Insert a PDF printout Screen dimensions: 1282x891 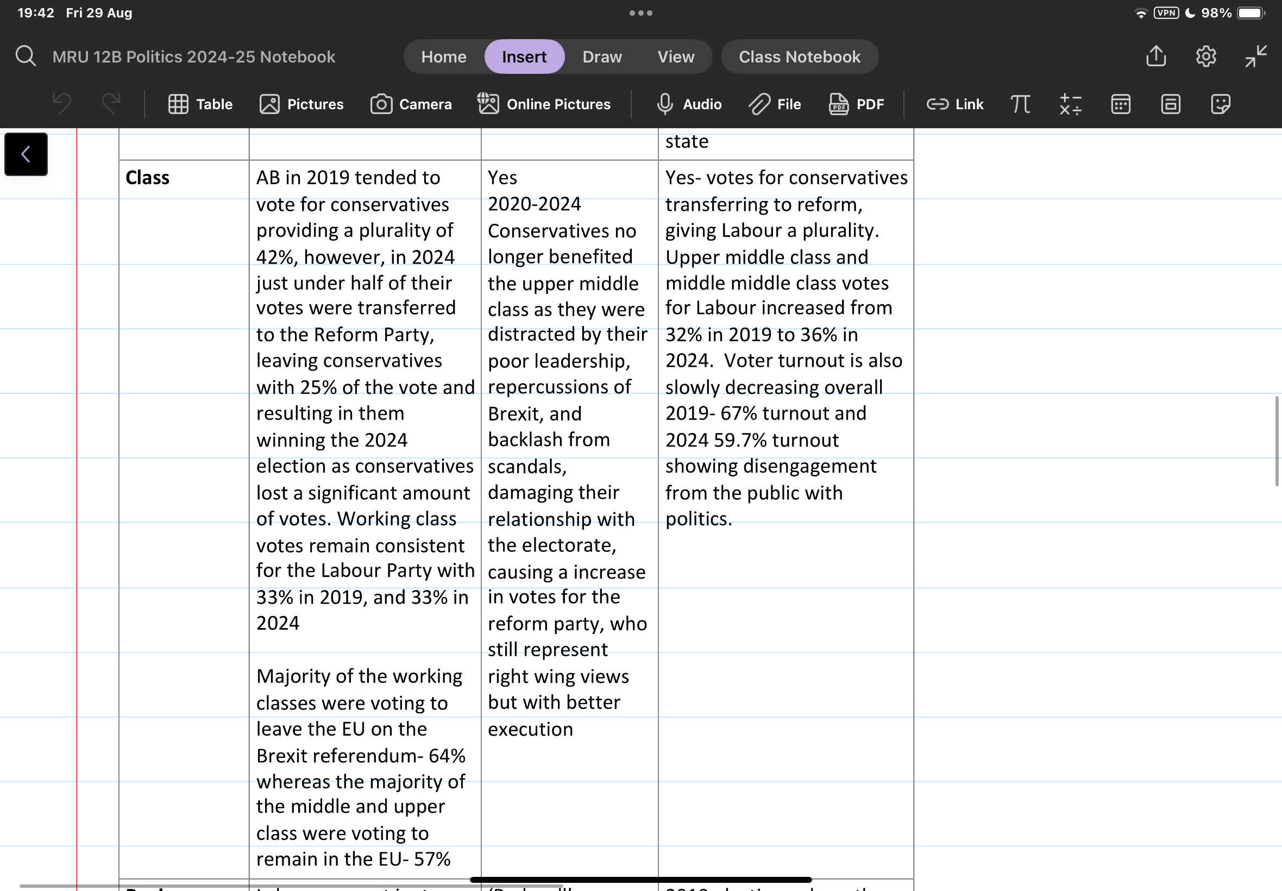pyautogui.click(x=857, y=104)
